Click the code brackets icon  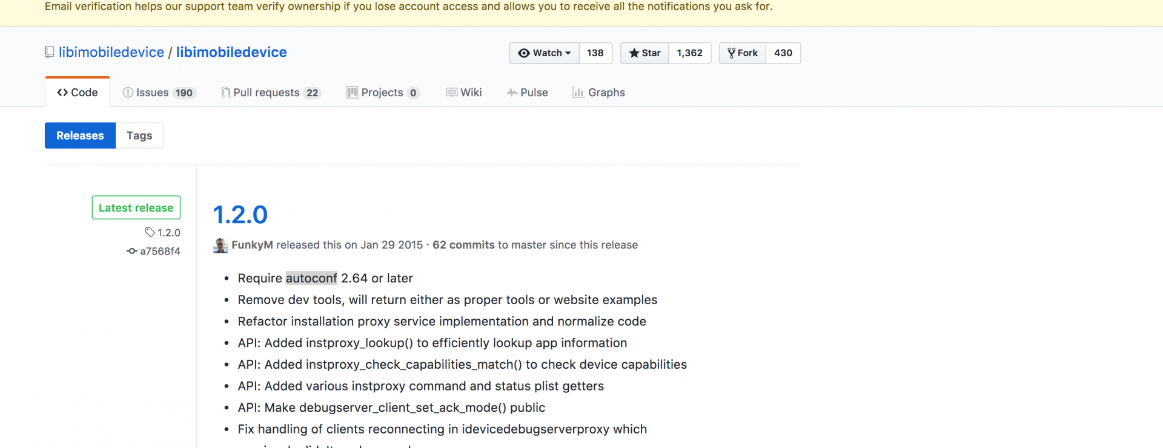click(x=62, y=93)
